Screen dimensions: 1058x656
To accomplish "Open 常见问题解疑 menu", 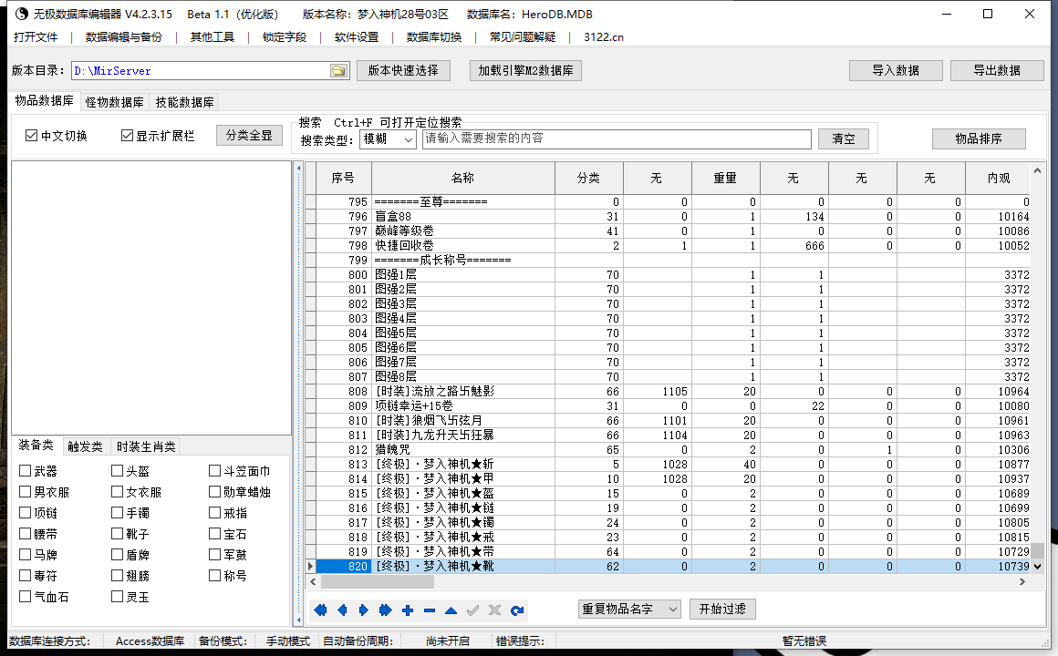I will click(x=523, y=37).
